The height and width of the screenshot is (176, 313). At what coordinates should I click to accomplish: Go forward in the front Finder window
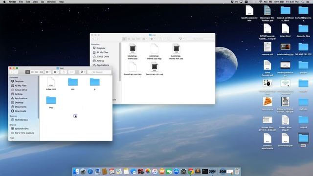coord(16,72)
